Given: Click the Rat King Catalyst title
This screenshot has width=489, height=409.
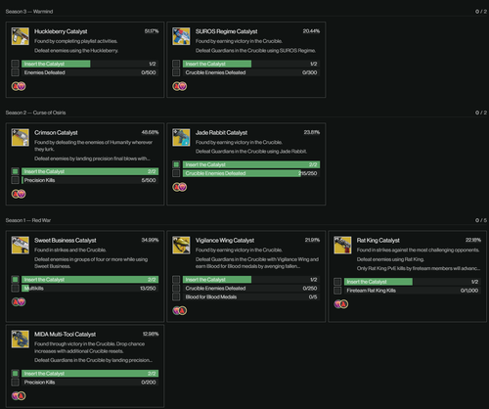Looking at the screenshot, I should point(378,240).
